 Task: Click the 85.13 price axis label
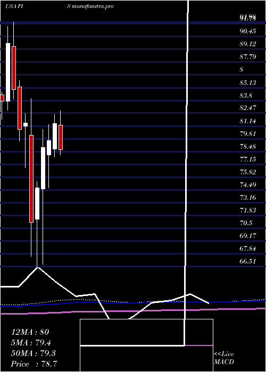pyautogui.click(x=248, y=83)
